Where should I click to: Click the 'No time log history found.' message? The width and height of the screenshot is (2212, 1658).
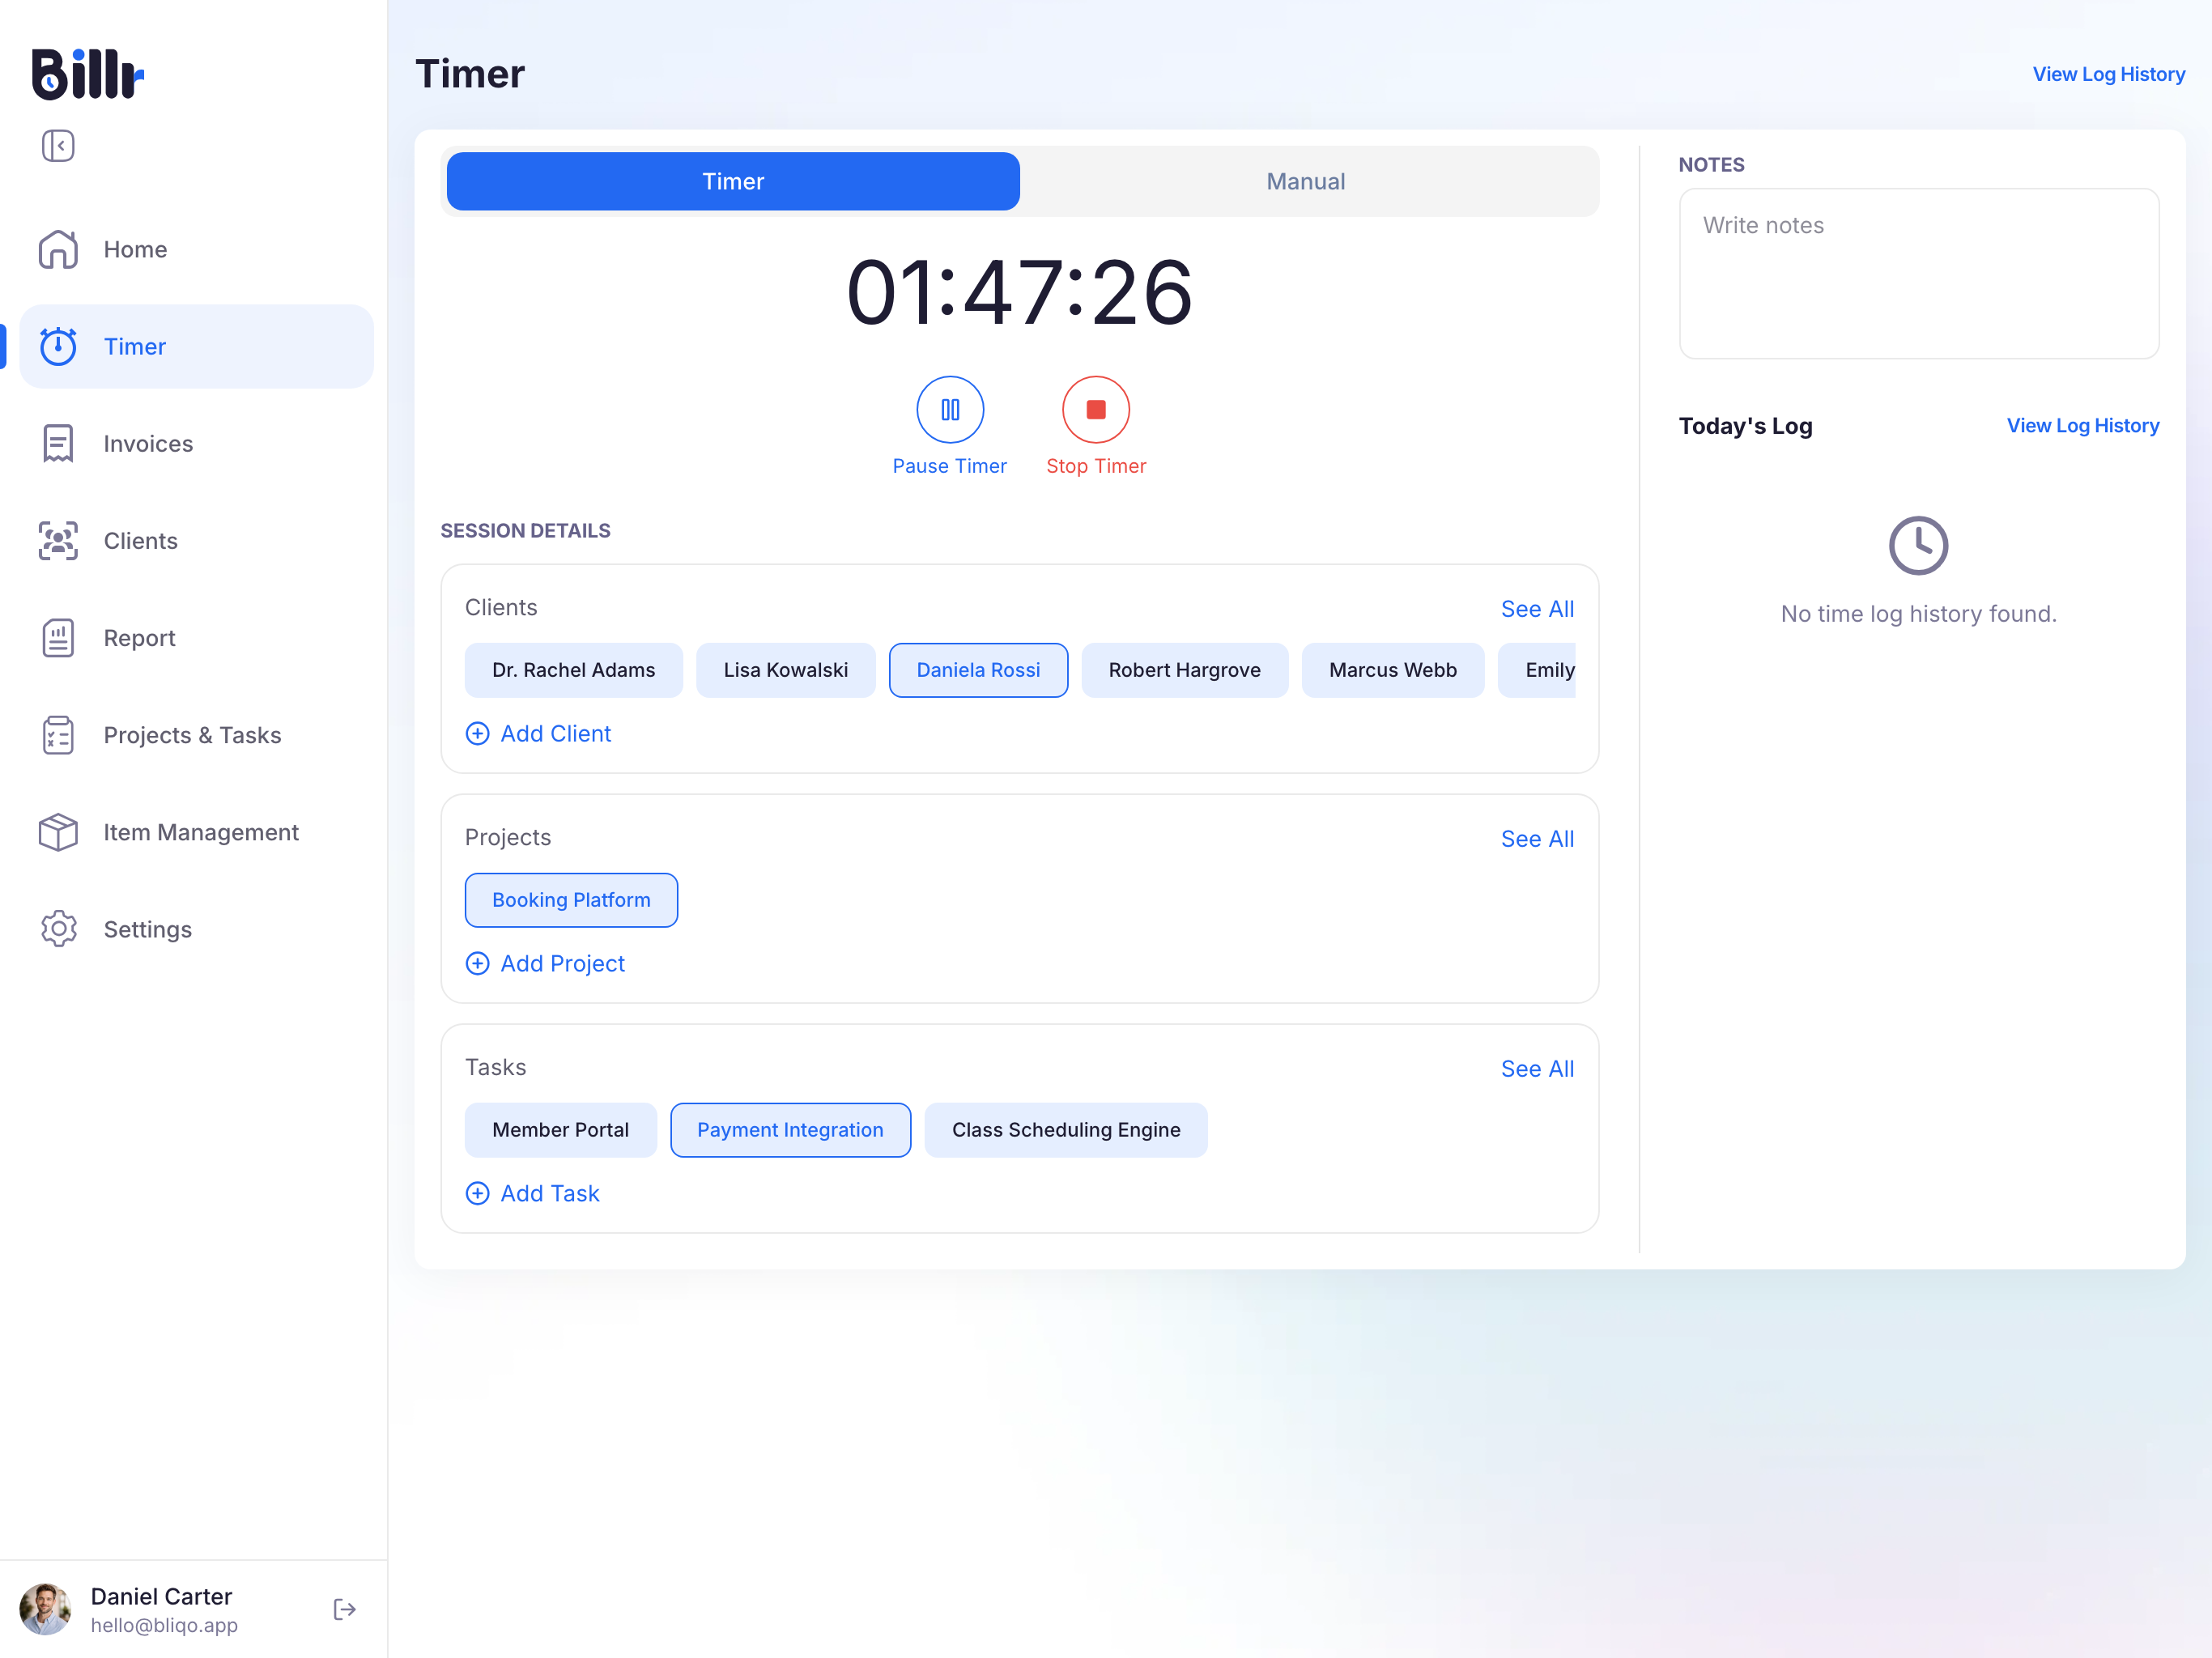click(1918, 614)
